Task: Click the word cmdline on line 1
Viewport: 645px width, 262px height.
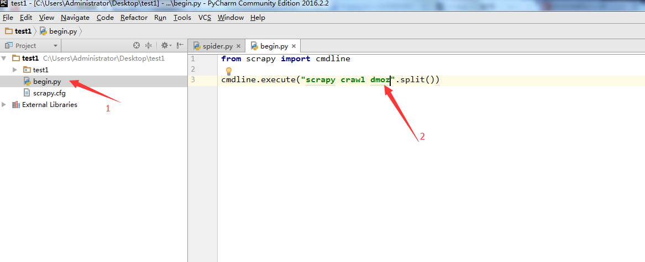Action: (333, 58)
